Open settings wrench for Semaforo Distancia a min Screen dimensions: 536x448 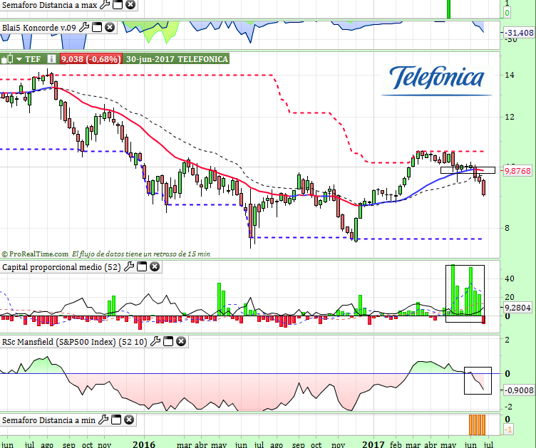103,420
